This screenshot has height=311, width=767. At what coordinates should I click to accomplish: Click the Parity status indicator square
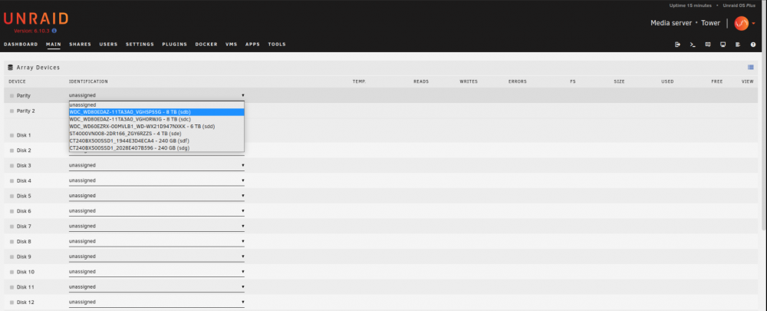(x=12, y=95)
